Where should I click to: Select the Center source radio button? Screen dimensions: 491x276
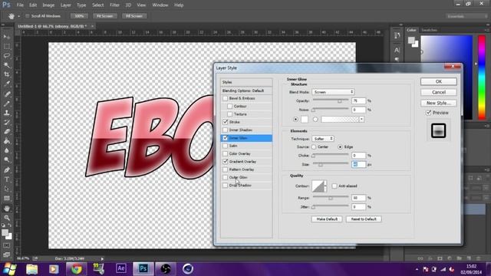click(314, 146)
